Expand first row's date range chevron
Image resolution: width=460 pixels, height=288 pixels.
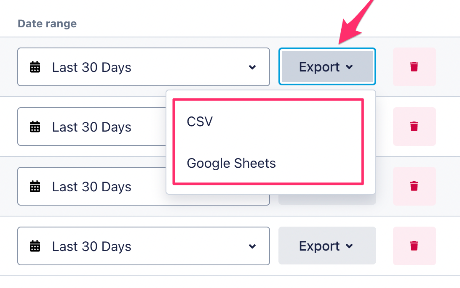coord(252,67)
